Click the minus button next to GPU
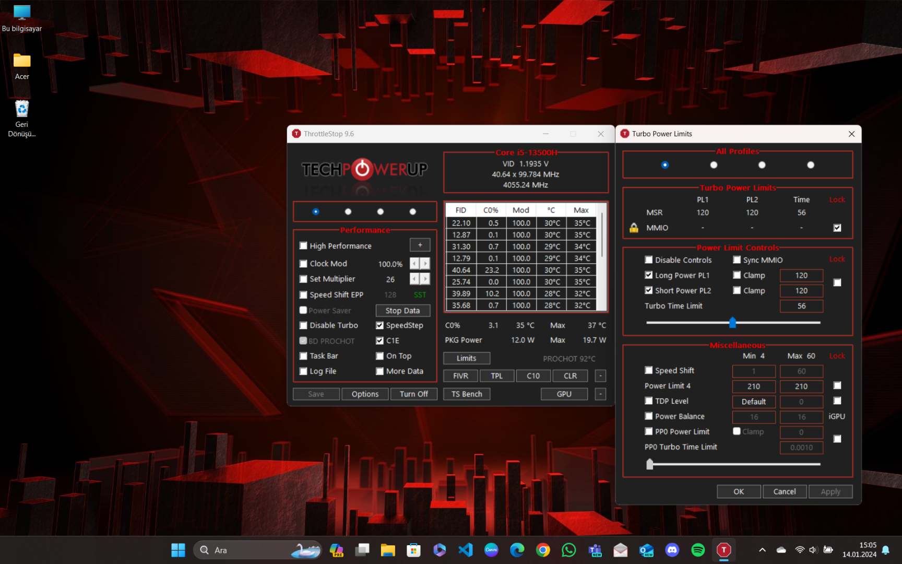This screenshot has height=564, width=902. point(601,394)
